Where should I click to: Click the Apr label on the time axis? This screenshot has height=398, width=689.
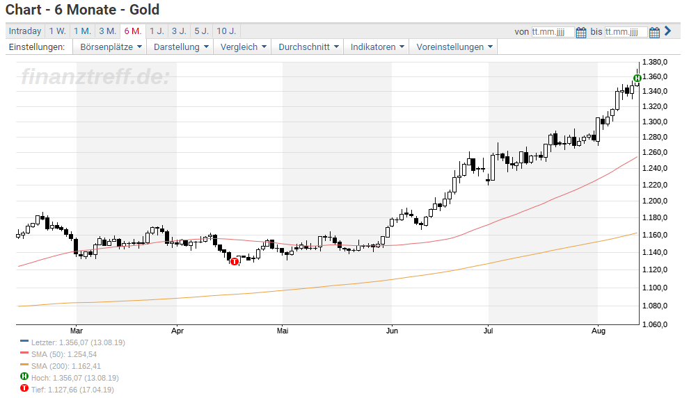click(177, 331)
